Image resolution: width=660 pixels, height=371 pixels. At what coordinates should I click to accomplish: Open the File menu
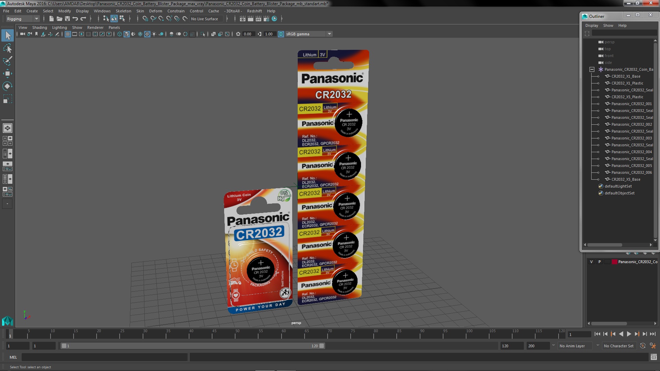[6, 11]
